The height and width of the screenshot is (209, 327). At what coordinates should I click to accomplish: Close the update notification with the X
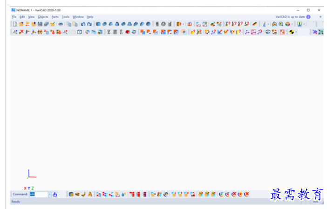pyautogui.click(x=320, y=17)
